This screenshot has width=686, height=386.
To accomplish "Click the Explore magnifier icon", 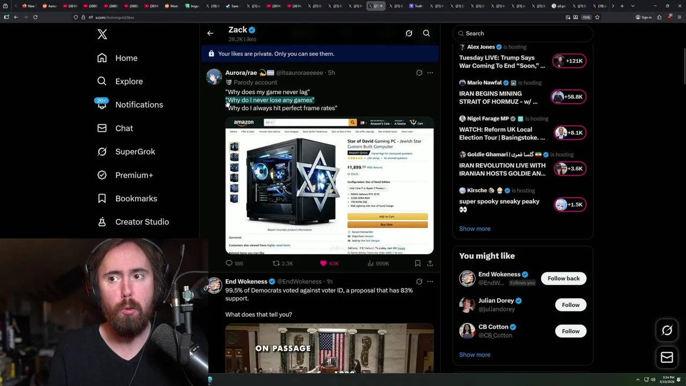I will [102, 81].
